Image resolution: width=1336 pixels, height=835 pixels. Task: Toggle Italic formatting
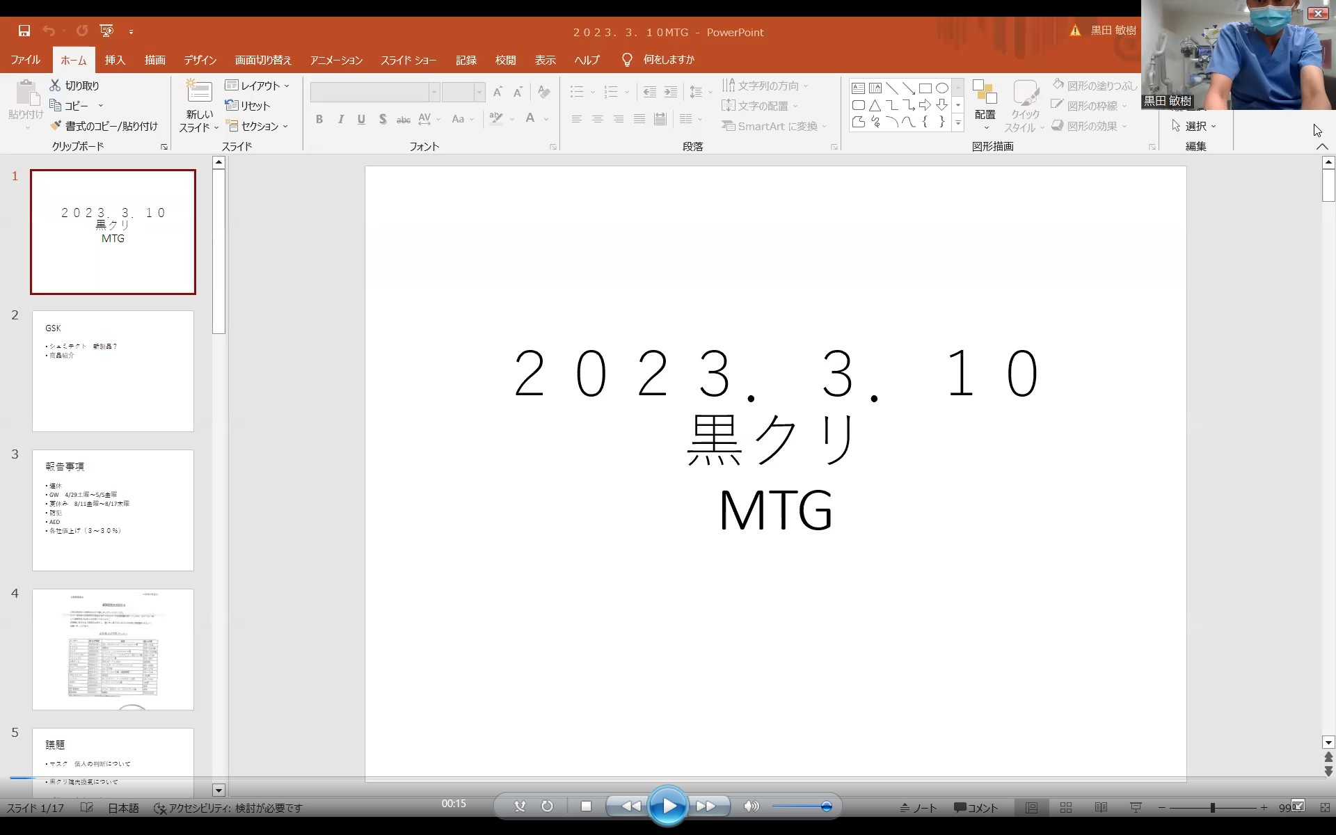click(x=340, y=119)
